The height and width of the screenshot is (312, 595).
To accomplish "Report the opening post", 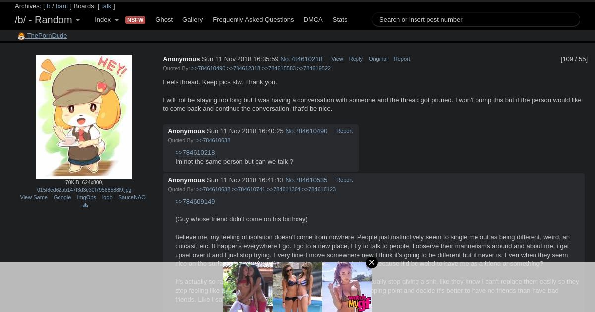I will pyautogui.click(x=402, y=59).
